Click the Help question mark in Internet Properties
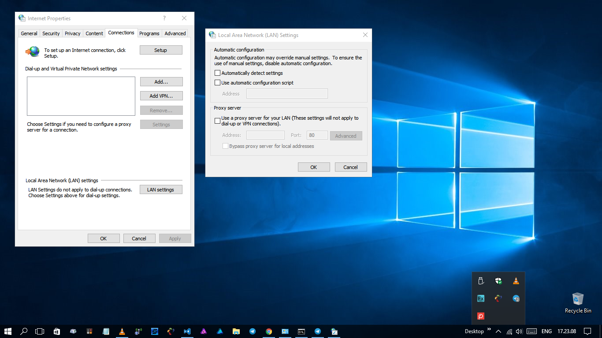This screenshot has width=602, height=338. click(164, 18)
